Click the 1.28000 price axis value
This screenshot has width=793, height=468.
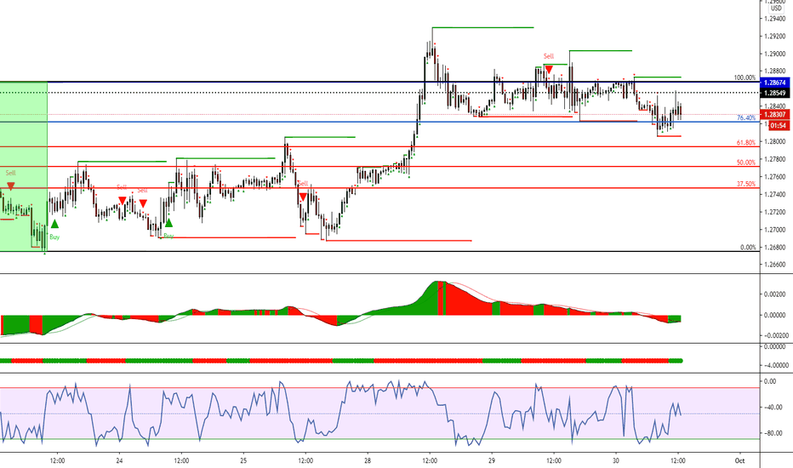coord(775,141)
